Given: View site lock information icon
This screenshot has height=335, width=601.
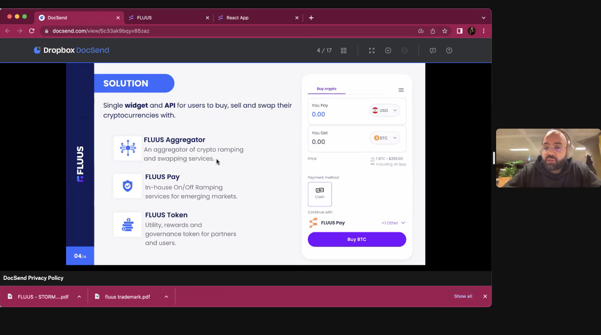Looking at the screenshot, I should pyautogui.click(x=47, y=30).
